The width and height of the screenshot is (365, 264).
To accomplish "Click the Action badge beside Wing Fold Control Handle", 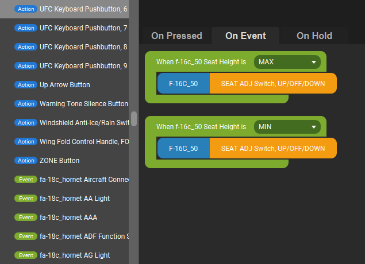I will tap(26, 142).
